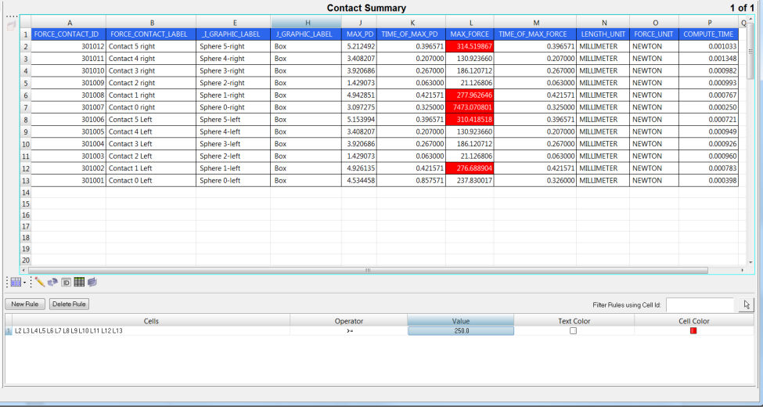Click the >= operator cell in rule 1

point(348,330)
